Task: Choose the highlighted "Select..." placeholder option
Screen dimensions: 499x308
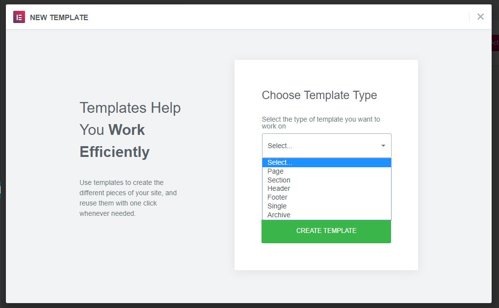Action: click(326, 163)
